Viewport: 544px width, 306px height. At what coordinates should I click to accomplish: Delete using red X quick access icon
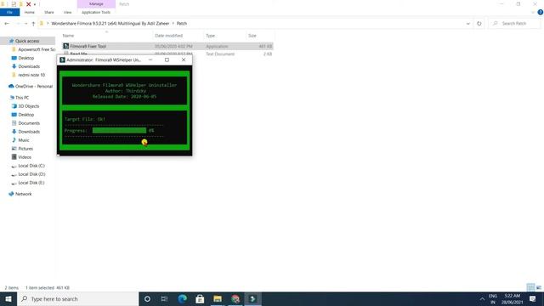[28, 4]
